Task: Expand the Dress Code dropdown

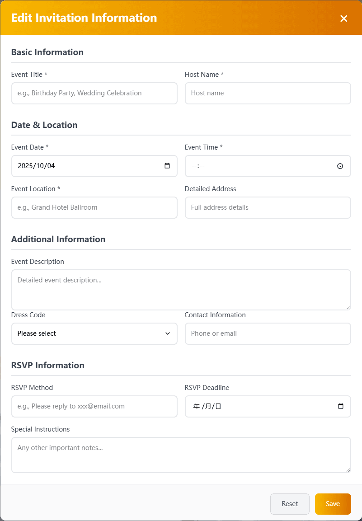Action: (x=94, y=333)
